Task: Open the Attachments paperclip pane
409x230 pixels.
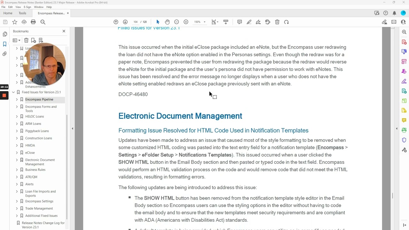Action: pyautogui.click(x=5, y=54)
